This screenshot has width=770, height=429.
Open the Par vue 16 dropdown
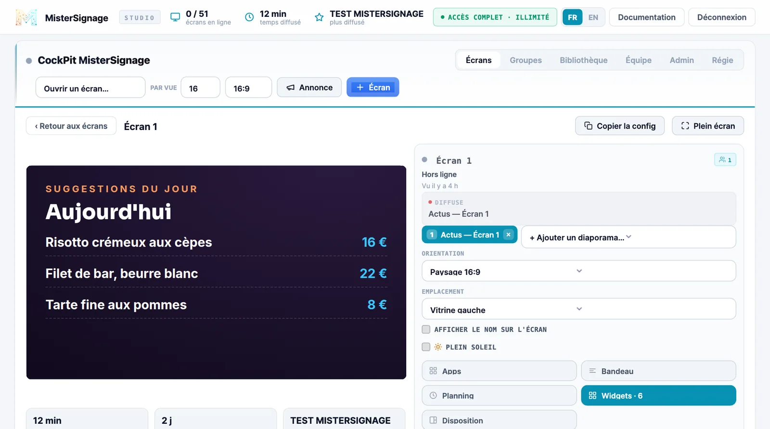(200, 88)
